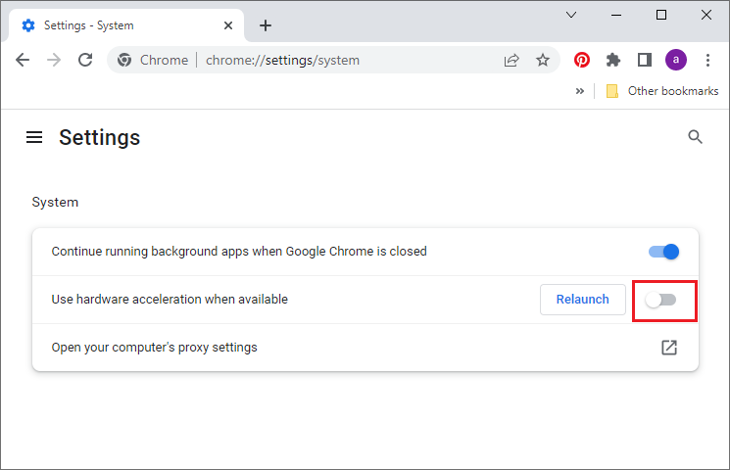Image resolution: width=730 pixels, height=470 pixels.
Task: Click the Pinterest extension icon
Action: (x=581, y=60)
